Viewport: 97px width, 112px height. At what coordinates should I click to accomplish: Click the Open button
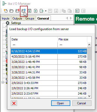click(x=61, y=103)
